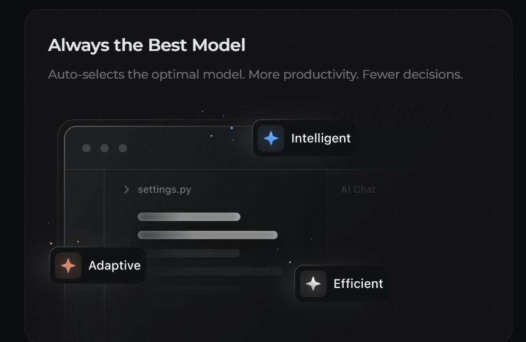Viewport: 526px width, 342px height.
Task: Click the blue sparkle Intelligent icon
Action: point(271,138)
